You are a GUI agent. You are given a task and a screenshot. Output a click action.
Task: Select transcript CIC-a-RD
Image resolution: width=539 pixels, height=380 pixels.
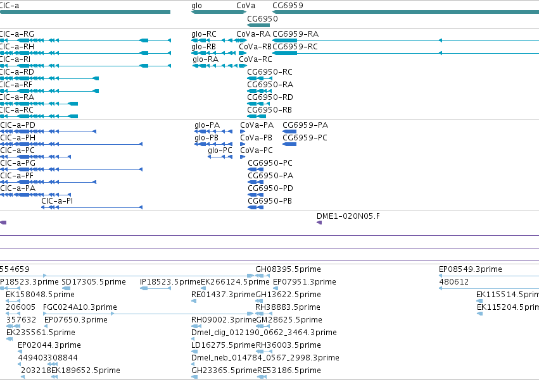pos(49,78)
